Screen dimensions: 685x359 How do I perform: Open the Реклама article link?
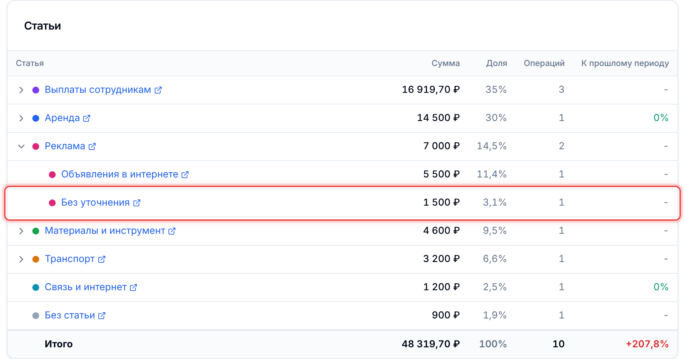pos(65,146)
